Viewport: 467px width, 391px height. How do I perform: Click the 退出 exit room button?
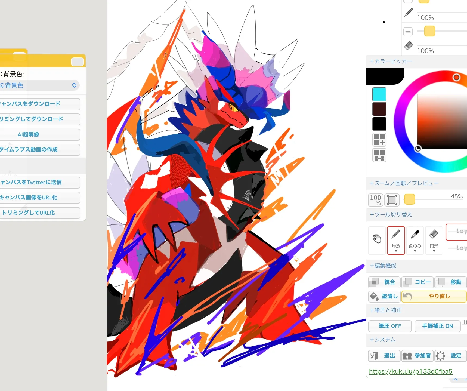tap(384, 356)
